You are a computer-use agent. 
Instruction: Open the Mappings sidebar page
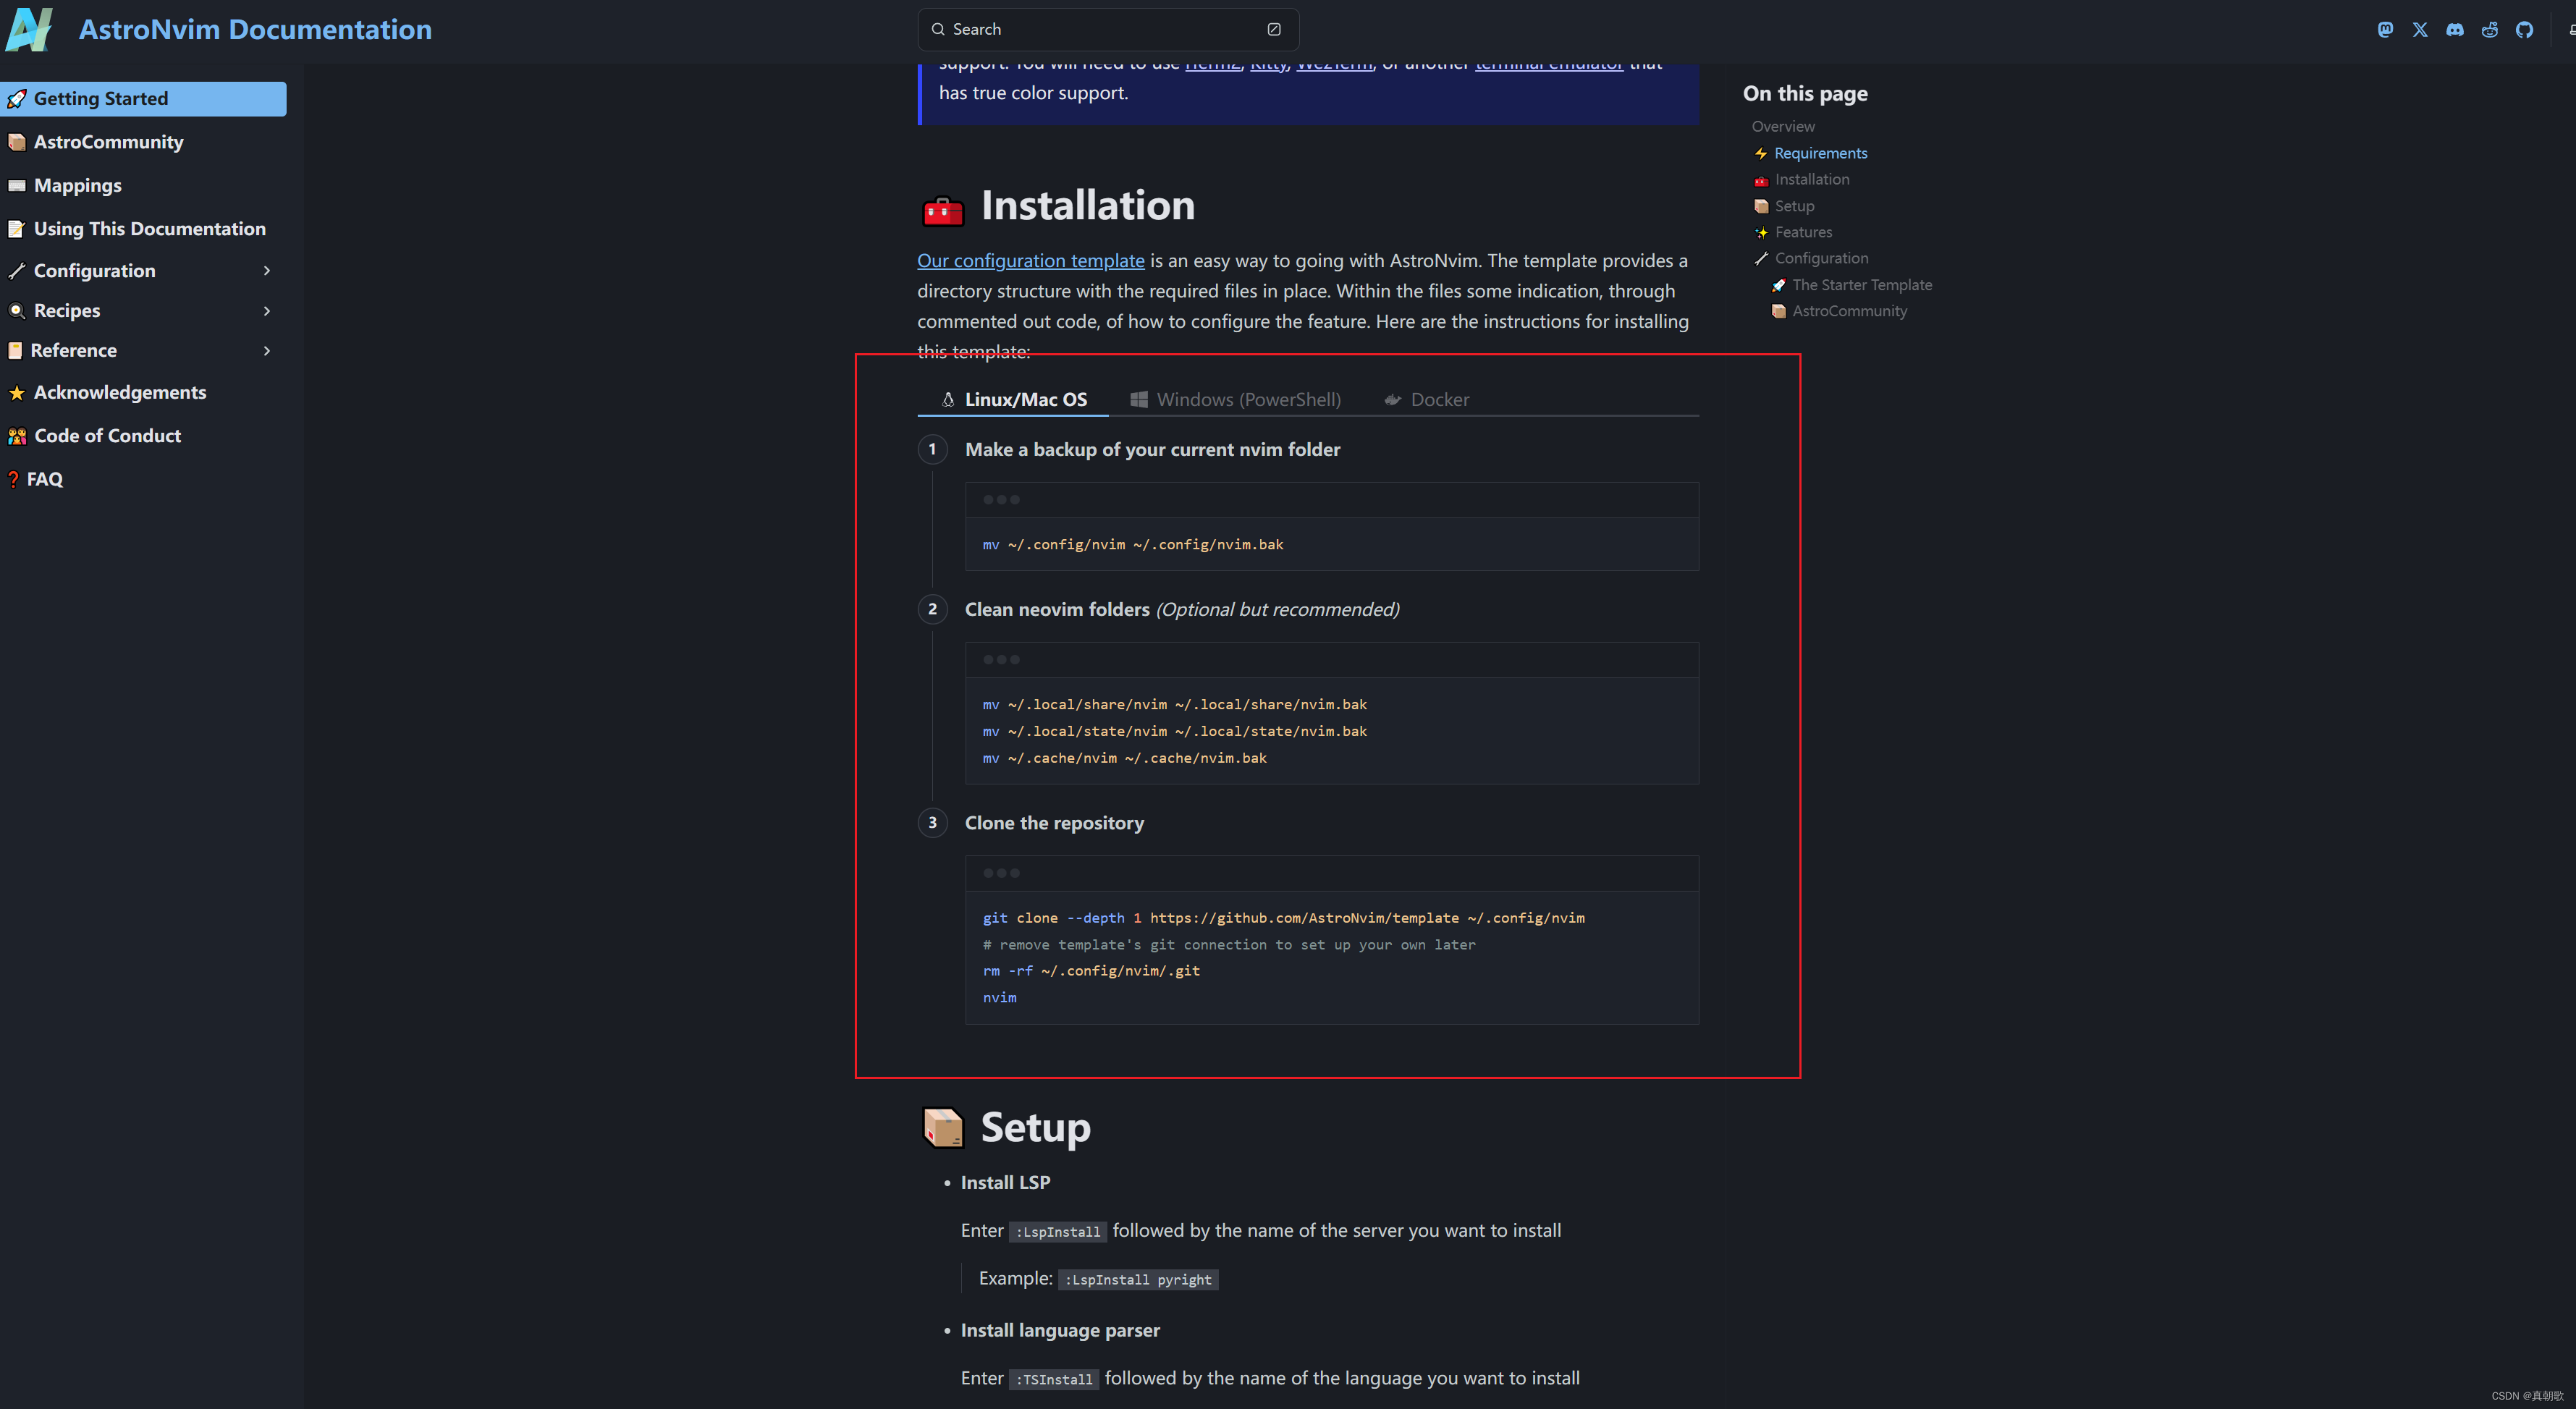(77, 185)
